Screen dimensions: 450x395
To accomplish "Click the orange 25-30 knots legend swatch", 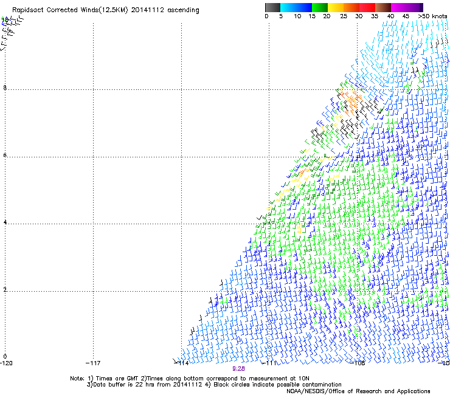I will click(351, 7).
